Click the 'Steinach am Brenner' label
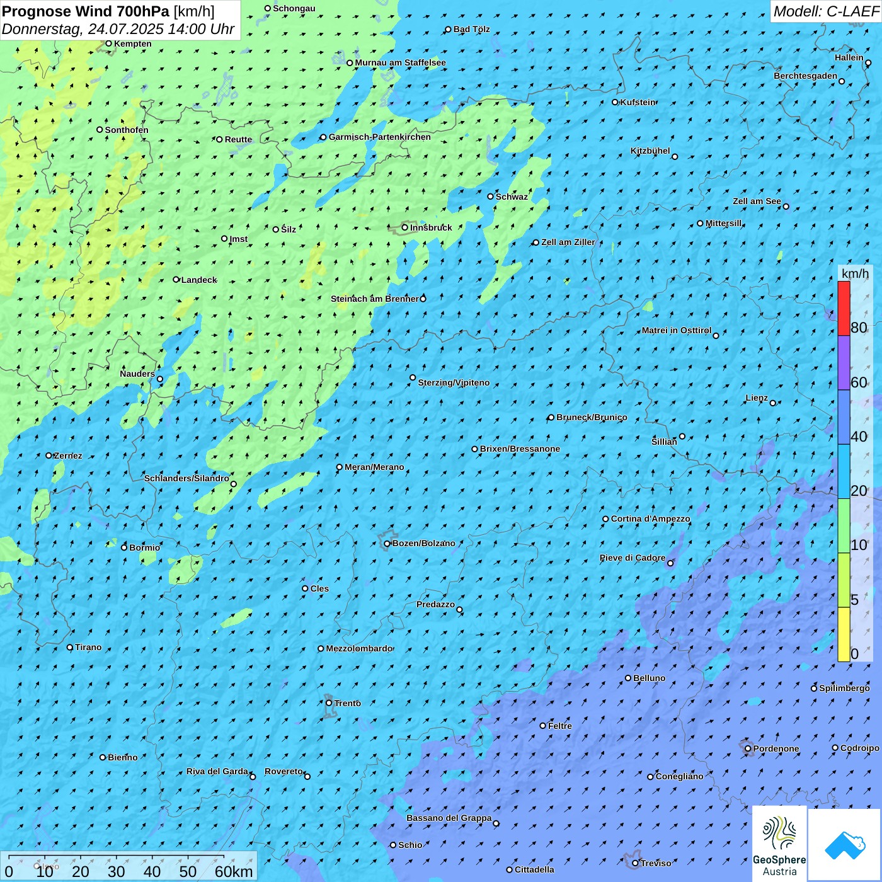Image resolution: width=882 pixels, height=882 pixels. [x=374, y=299]
